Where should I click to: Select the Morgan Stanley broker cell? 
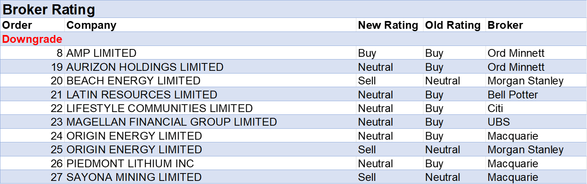point(525,150)
